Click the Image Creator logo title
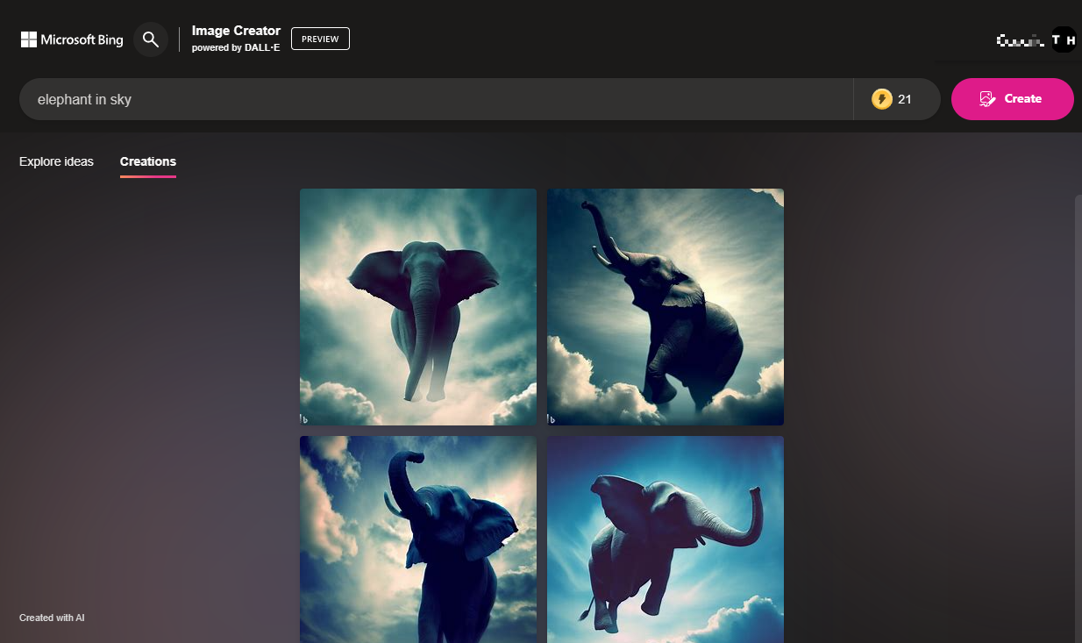This screenshot has width=1082, height=643. (x=236, y=30)
